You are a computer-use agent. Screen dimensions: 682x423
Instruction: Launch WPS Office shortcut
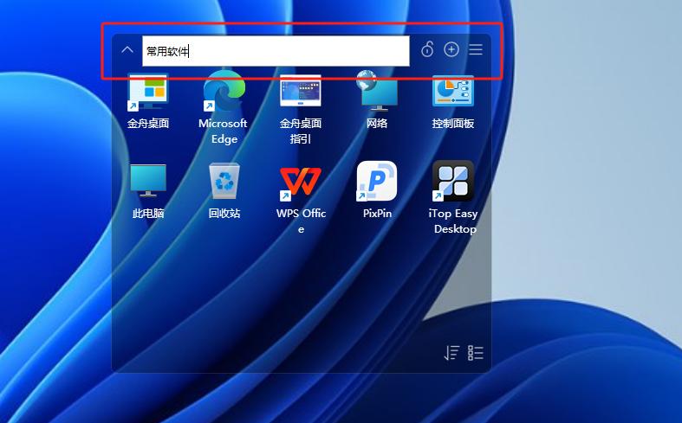[x=300, y=182]
